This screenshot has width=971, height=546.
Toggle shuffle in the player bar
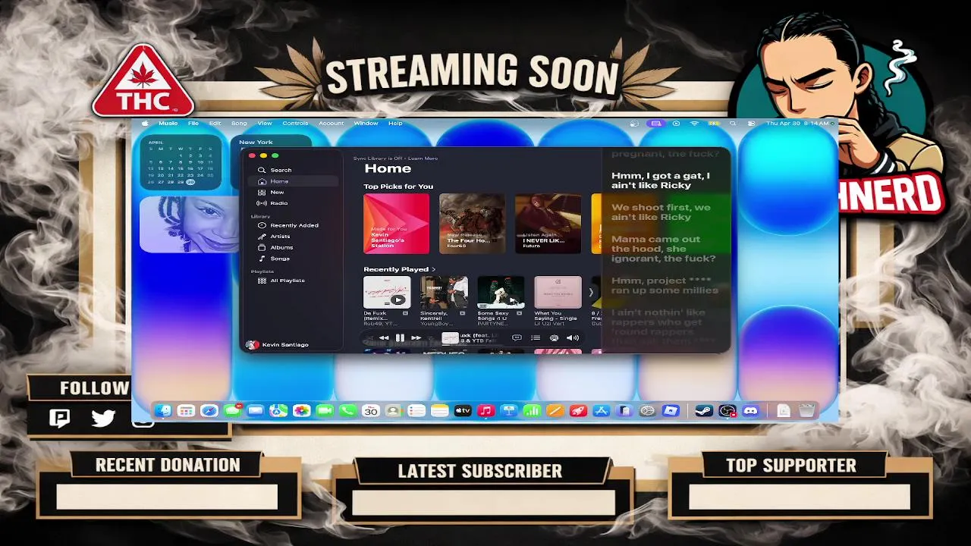click(x=369, y=337)
